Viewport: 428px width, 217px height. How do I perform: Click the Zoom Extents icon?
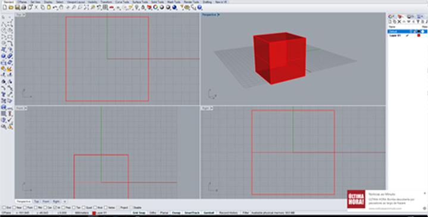click(86, 7)
